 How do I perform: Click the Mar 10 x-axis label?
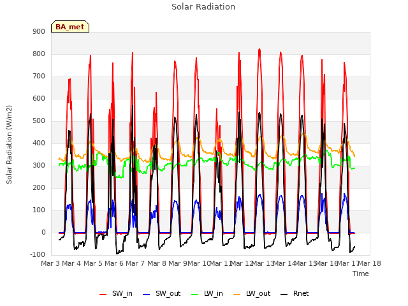point(199,263)
